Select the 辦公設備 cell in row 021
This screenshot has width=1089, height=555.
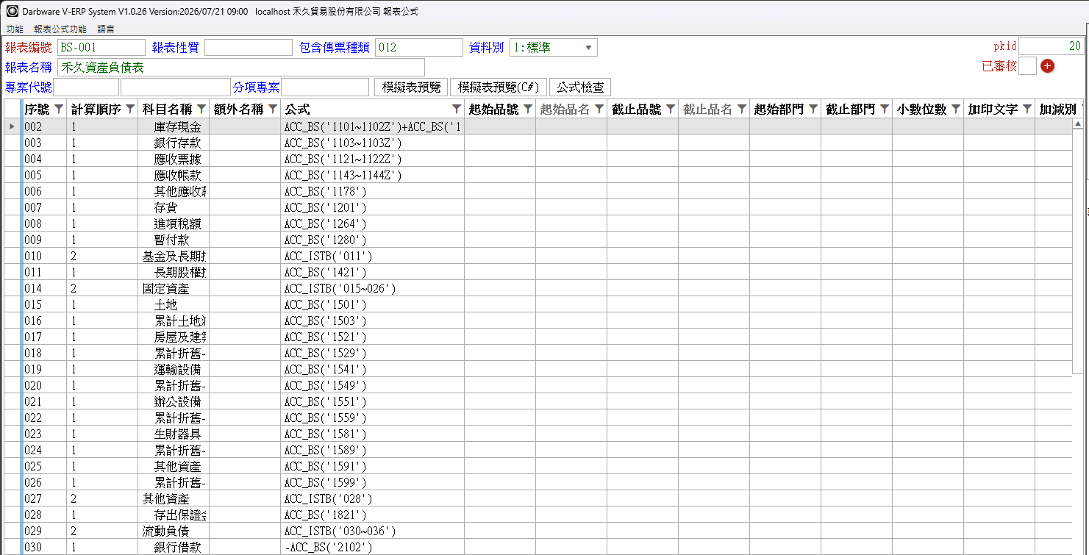pyautogui.click(x=174, y=401)
